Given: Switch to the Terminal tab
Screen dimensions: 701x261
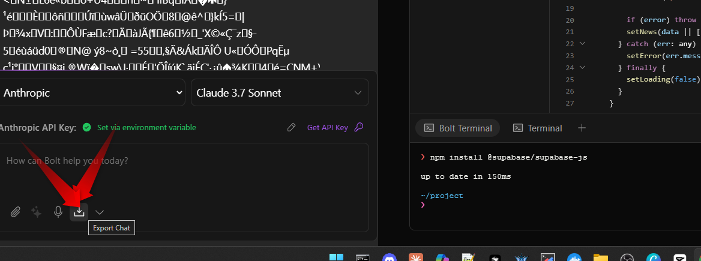Looking at the screenshot, I should pos(537,128).
